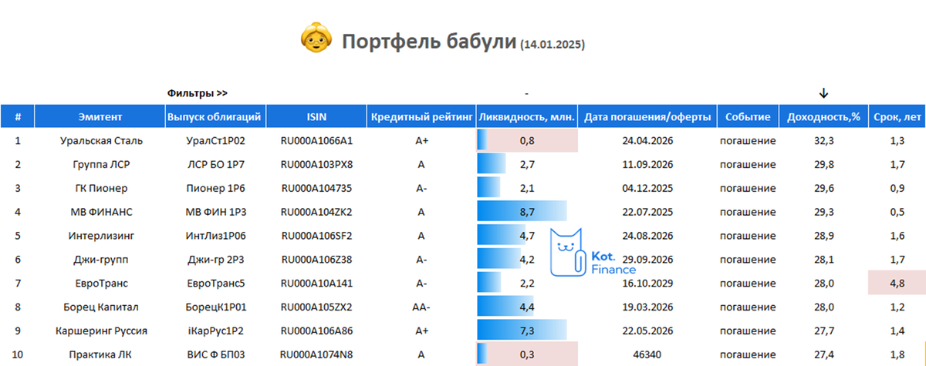The height and width of the screenshot is (366, 926).
Task: Click ISIN RU000A10A141
Action: click(x=316, y=284)
